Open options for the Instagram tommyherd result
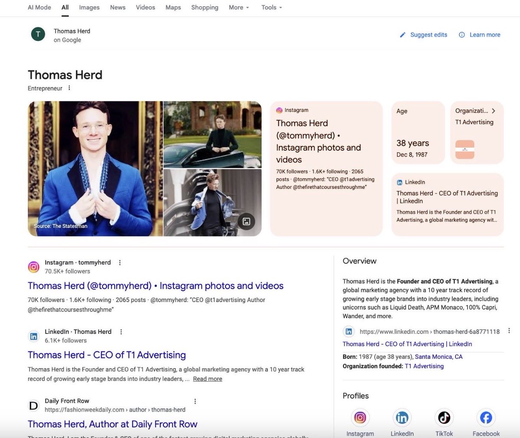Screen dimensions: 520x438 (120, 262)
